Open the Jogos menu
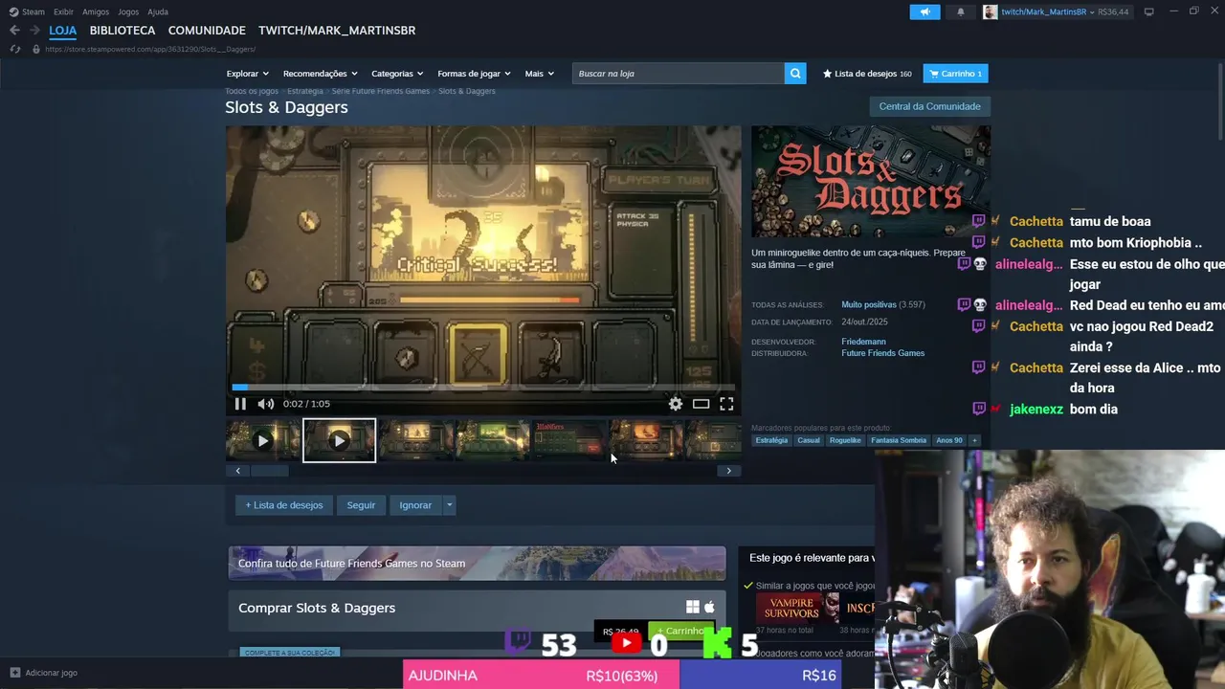 [128, 11]
